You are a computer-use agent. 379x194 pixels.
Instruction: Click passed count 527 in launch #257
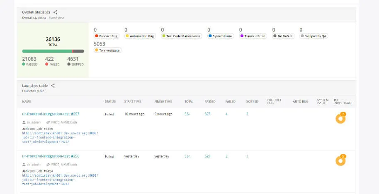click(207, 114)
